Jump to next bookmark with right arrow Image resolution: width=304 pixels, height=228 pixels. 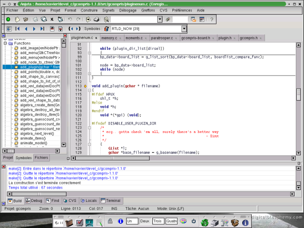34,29
